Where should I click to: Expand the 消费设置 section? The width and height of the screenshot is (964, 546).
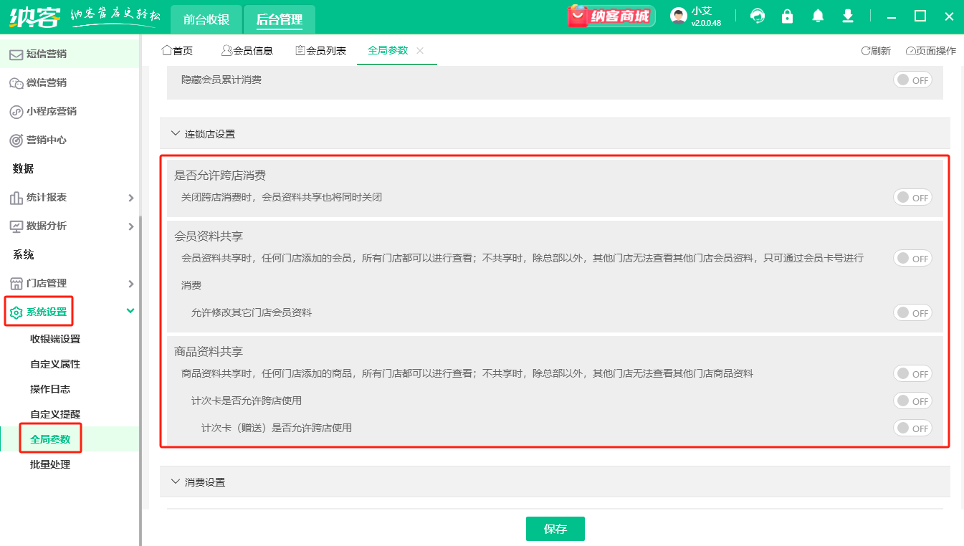click(204, 482)
